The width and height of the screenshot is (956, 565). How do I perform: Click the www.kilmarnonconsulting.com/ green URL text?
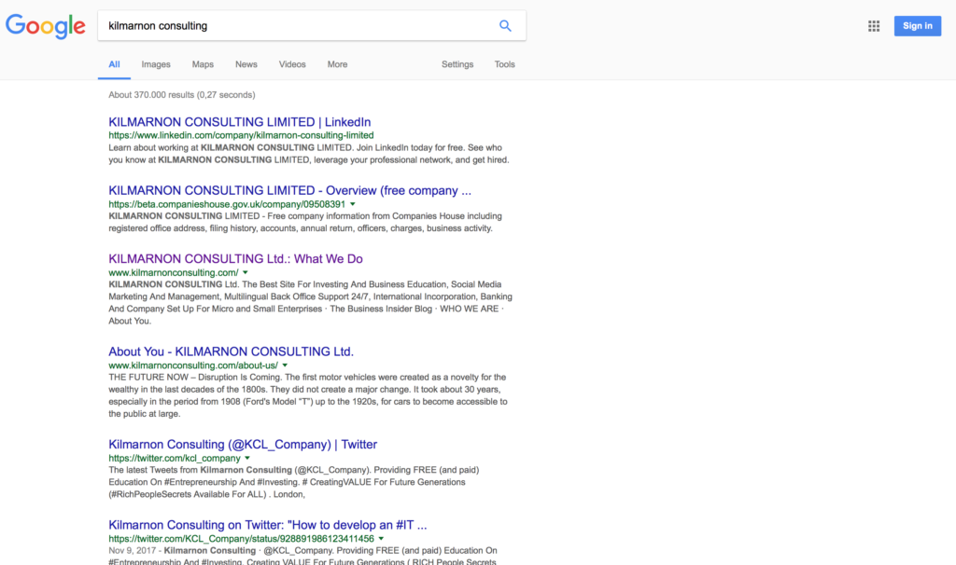coord(173,273)
